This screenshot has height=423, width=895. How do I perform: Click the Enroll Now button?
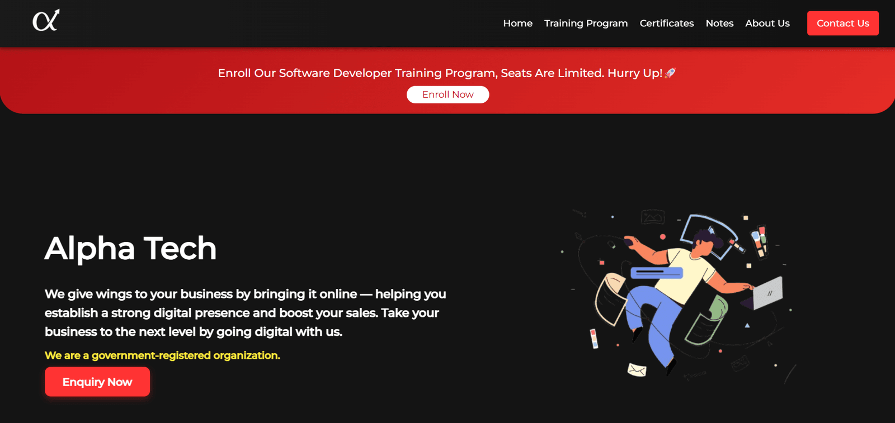pos(447,94)
